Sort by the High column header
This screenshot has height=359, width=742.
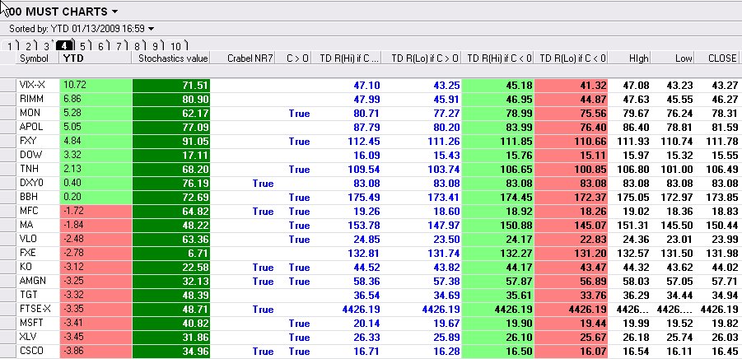pyautogui.click(x=629, y=58)
